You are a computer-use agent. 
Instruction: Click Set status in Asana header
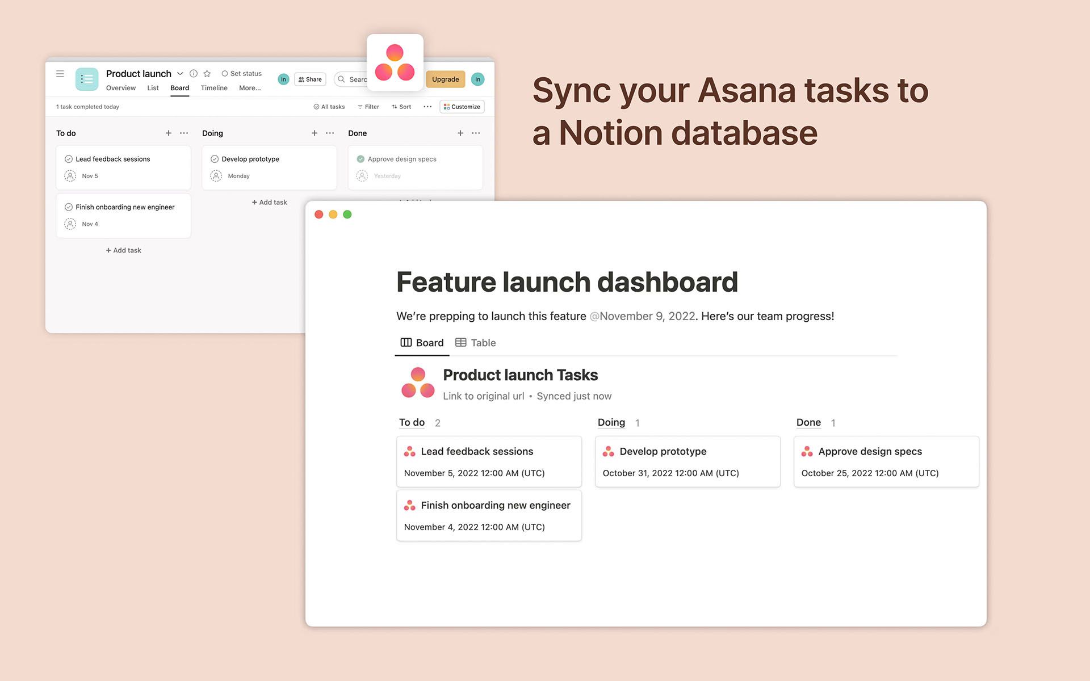point(242,74)
